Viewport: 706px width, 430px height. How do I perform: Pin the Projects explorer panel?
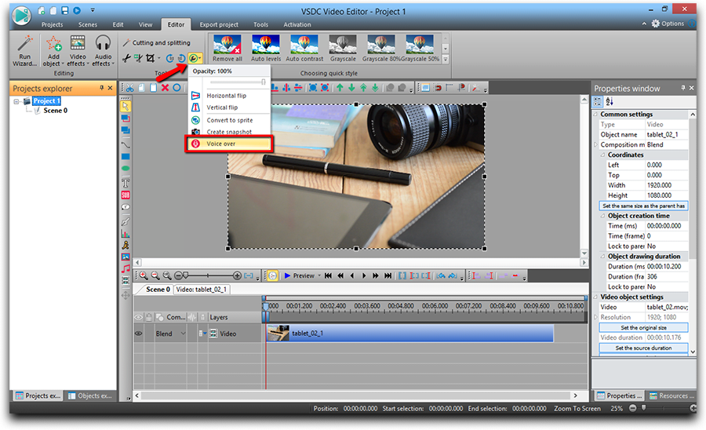tap(102, 88)
